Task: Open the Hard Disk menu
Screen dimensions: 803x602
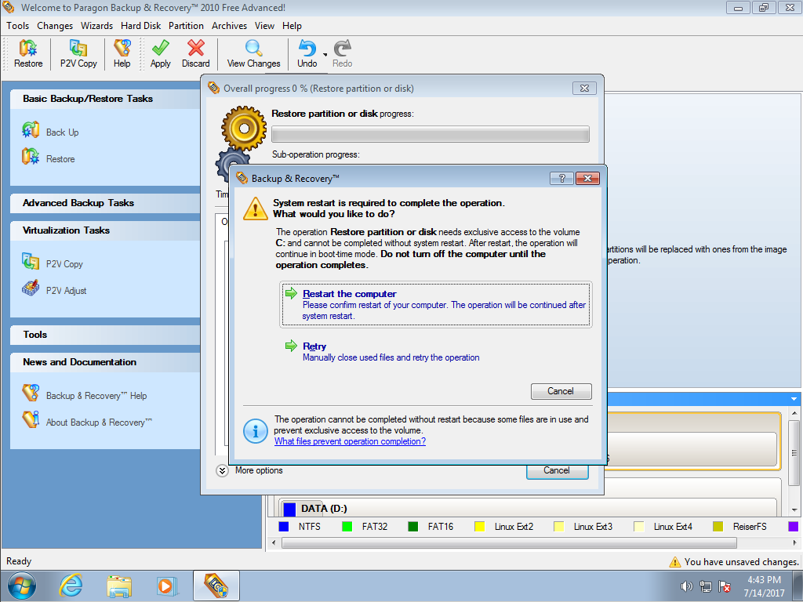Action: pos(141,26)
